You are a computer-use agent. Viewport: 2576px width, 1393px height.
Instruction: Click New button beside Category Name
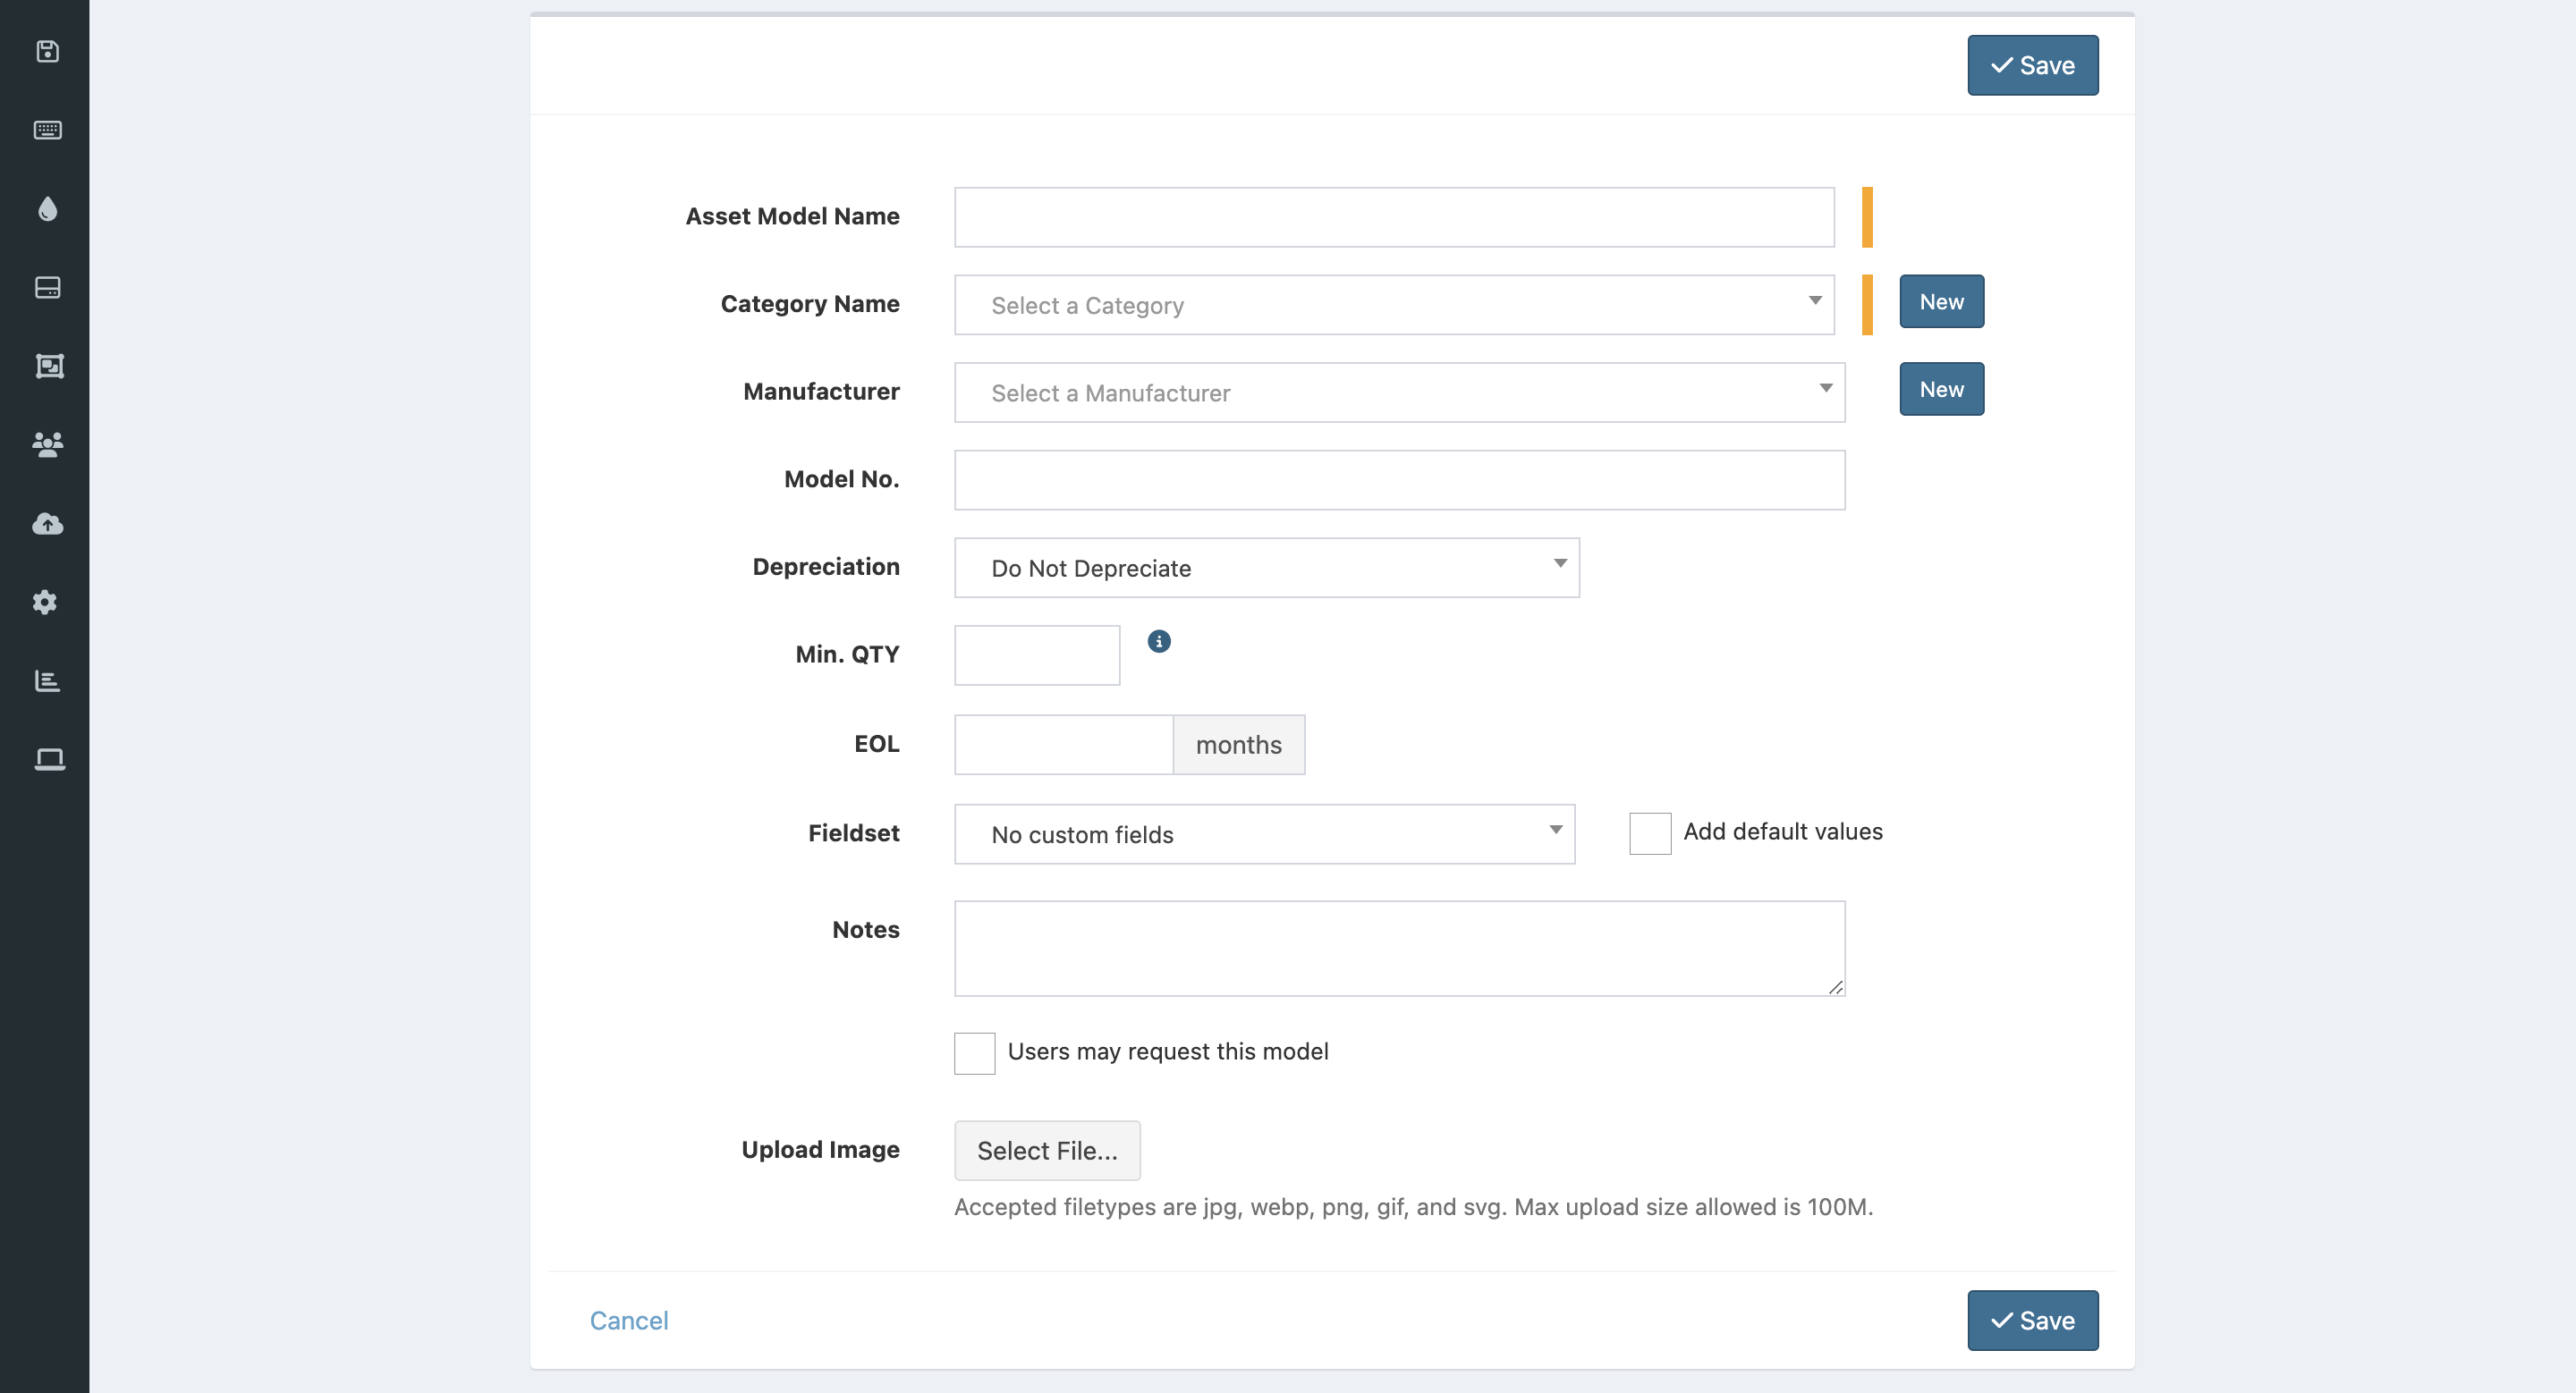[1940, 302]
